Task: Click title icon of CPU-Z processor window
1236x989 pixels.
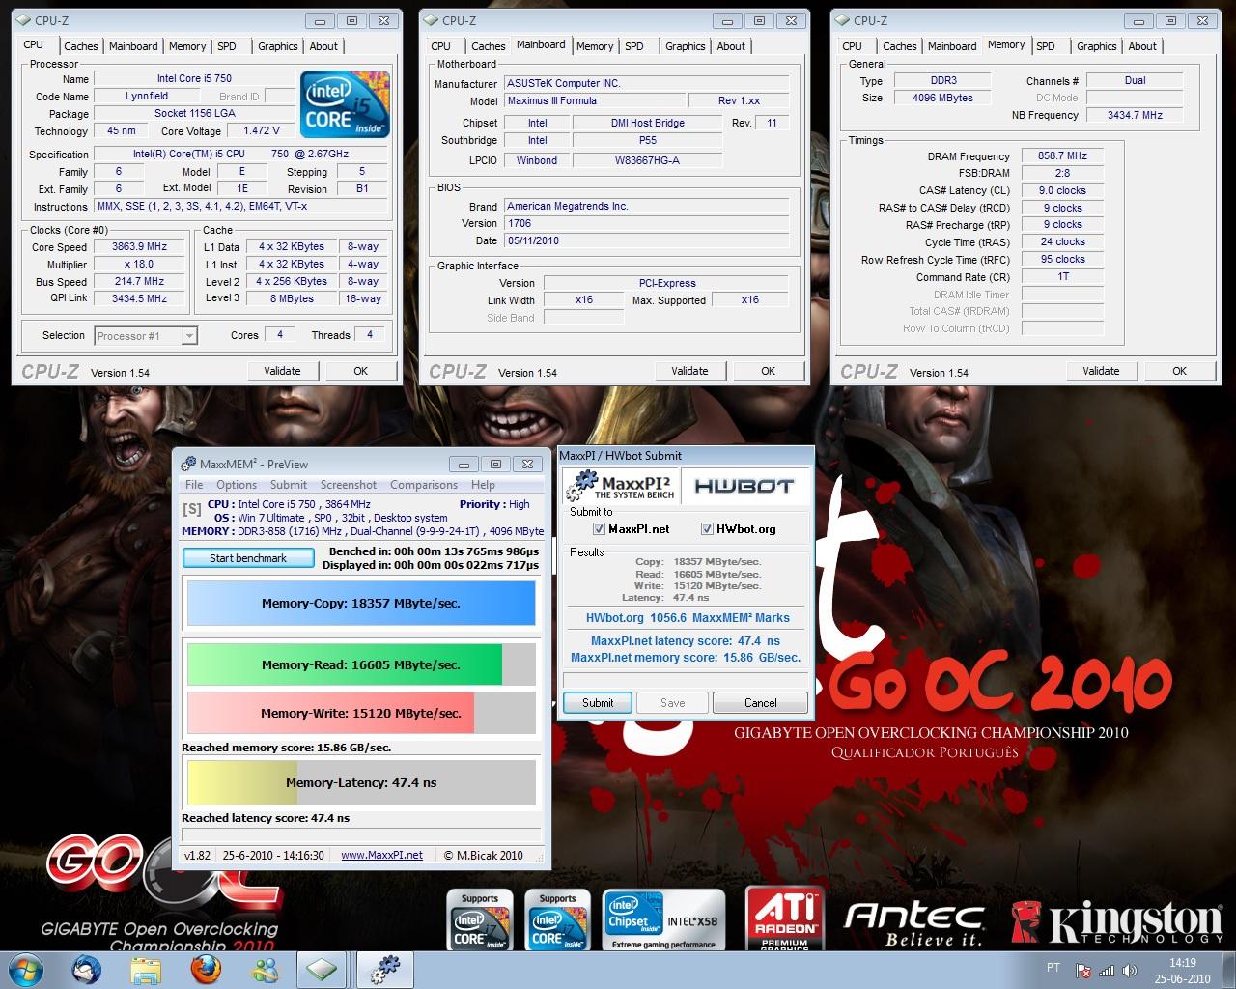Action: tap(25, 20)
